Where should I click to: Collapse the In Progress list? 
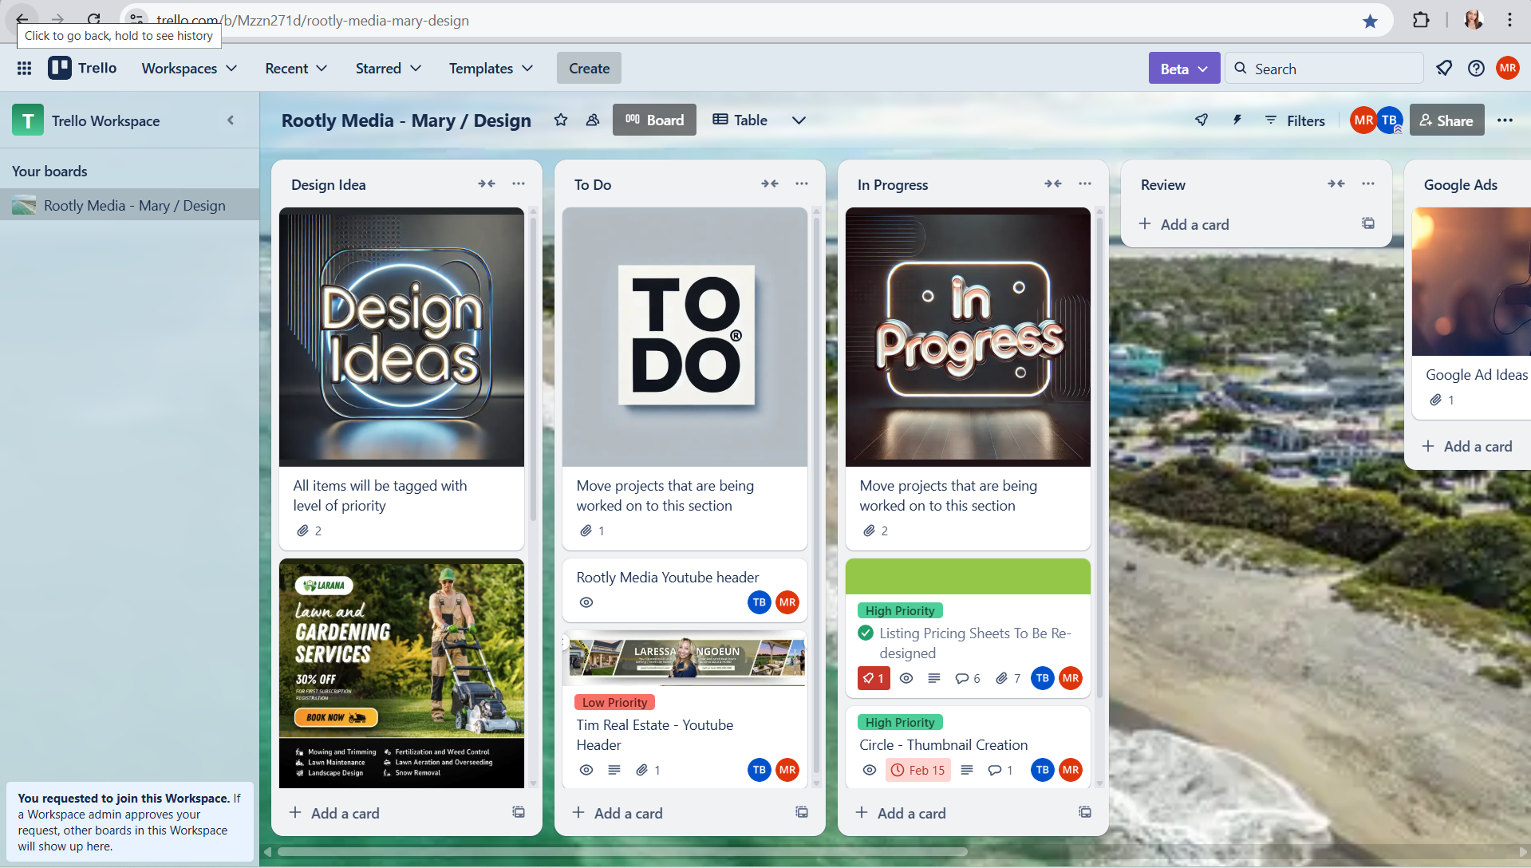(1053, 184)
